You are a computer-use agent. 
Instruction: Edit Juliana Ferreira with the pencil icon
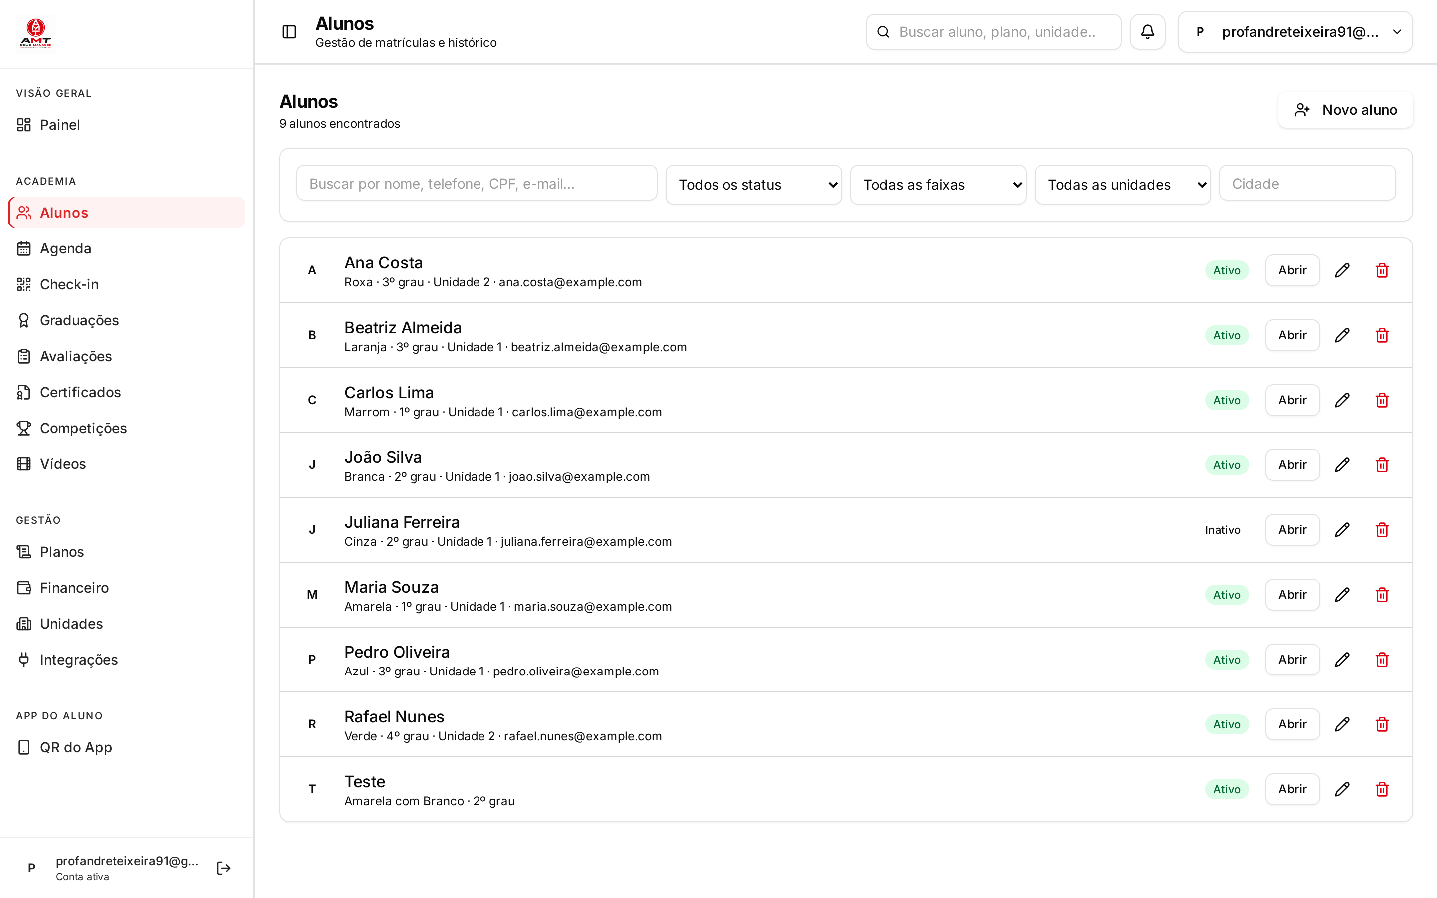[1342, 530]
